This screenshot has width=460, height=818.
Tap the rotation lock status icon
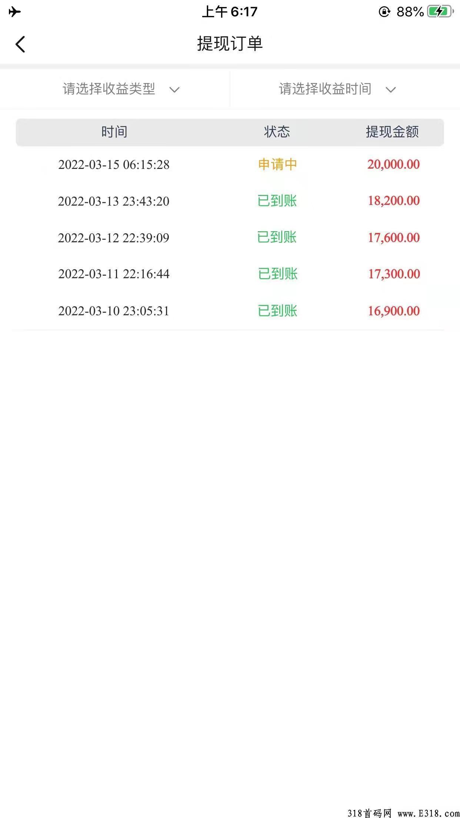tap(384, 12)
